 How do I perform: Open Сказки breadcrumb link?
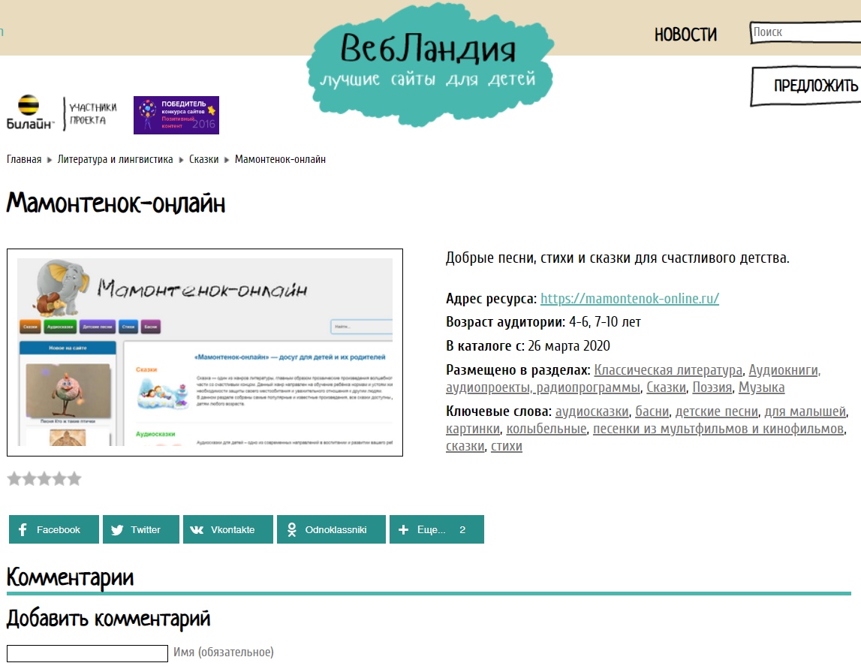[x=203, y=159]
